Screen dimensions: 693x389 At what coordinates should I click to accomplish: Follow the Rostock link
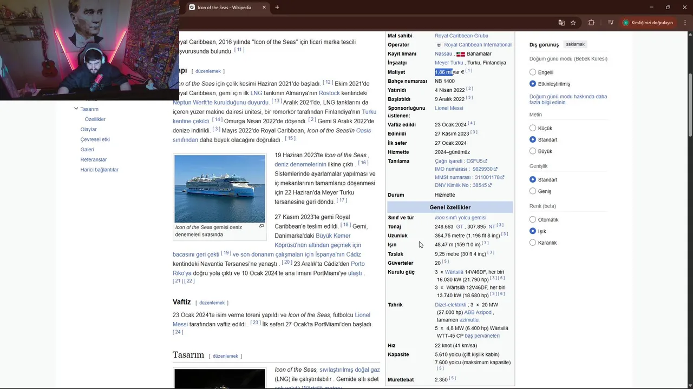click(329, 93)
